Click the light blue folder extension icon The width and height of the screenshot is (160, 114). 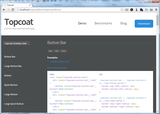click(146, 10)
